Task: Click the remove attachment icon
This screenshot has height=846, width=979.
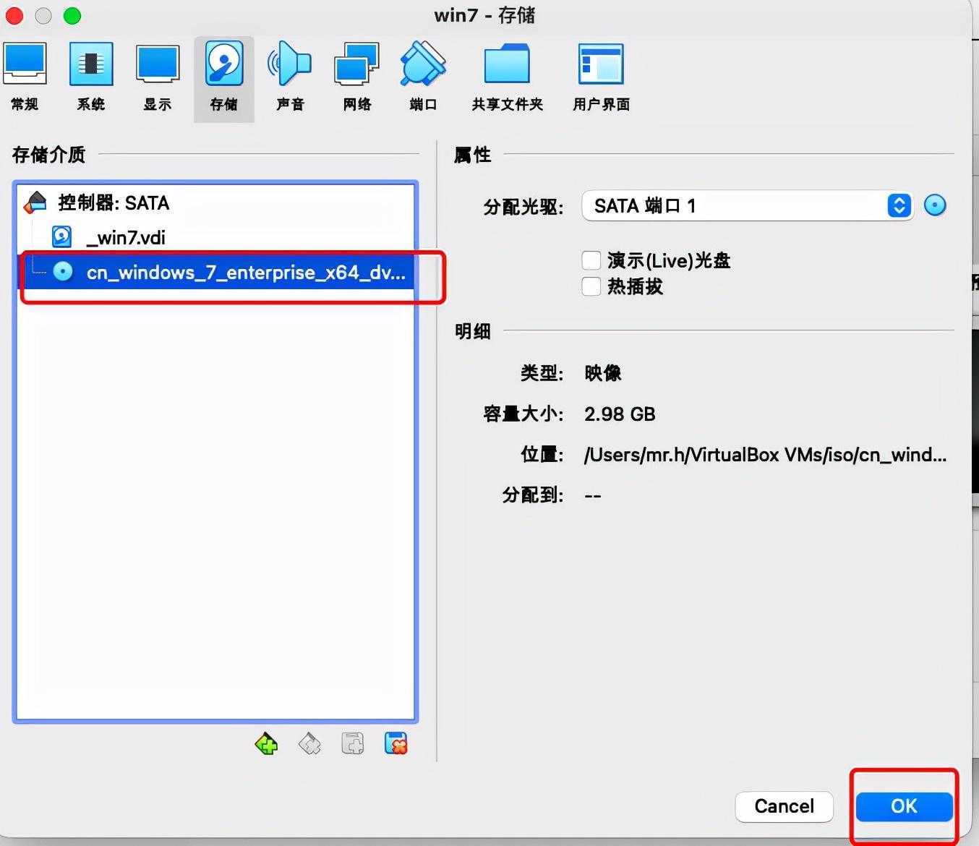Action: pos(396,743)
